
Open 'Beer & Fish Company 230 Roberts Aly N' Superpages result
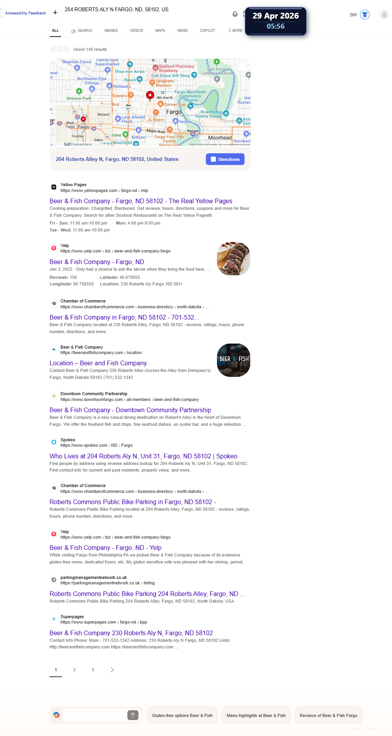[x=131, y=633]
